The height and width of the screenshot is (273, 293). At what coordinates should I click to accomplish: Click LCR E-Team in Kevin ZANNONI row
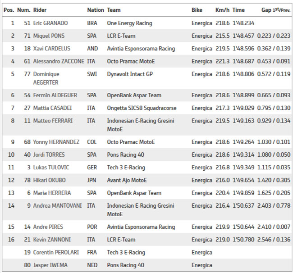tap(121, 240)
